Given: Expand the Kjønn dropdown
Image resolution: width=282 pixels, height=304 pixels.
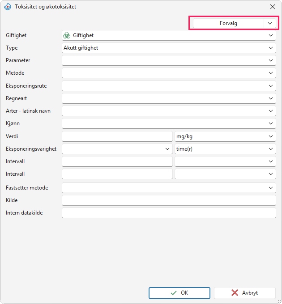Looking at the screenshot, I should tap(169, 123).
